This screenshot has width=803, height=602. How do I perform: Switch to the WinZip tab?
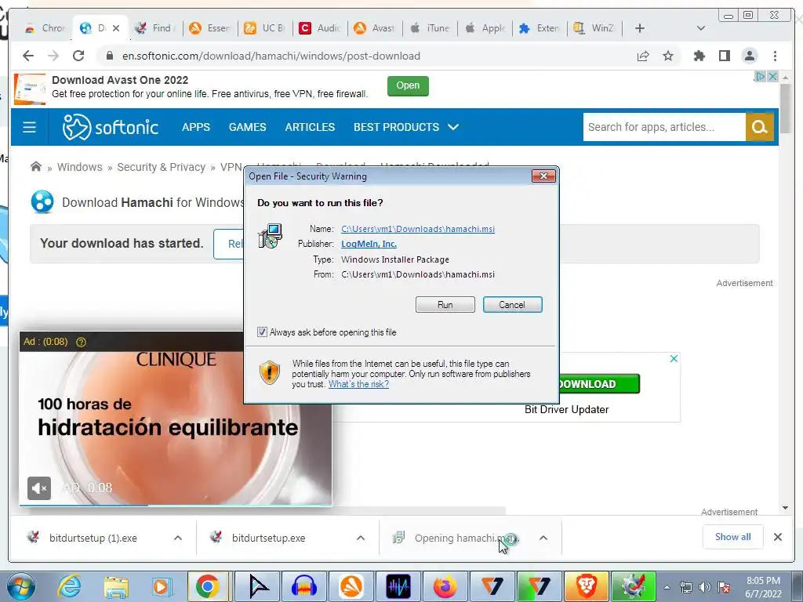pos(594,28)
